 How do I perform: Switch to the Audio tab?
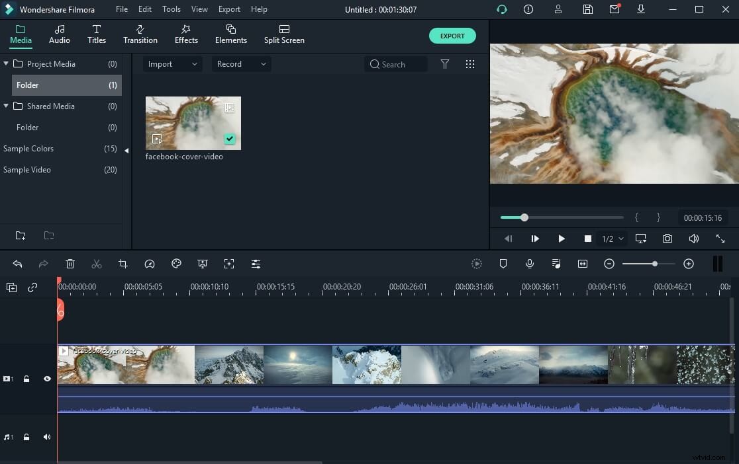tap(59, 34)
